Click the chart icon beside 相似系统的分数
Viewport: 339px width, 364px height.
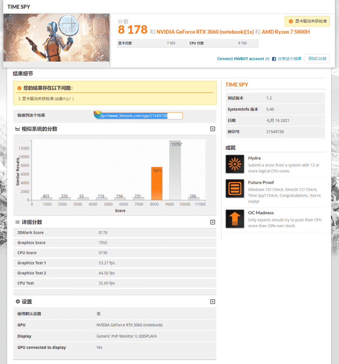coord(17,129)
